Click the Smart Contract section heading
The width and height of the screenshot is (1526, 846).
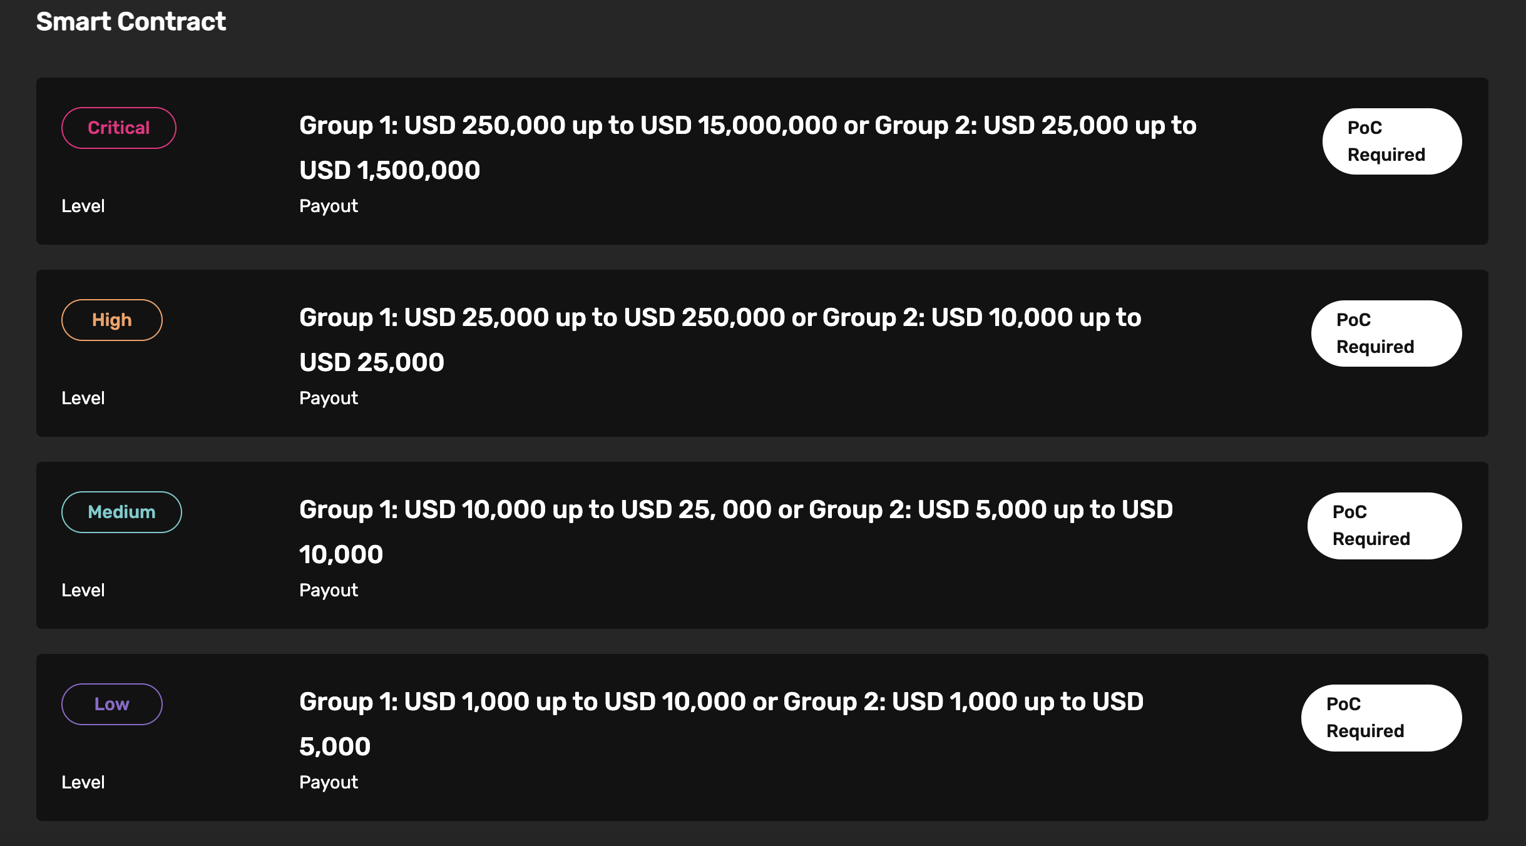[131, 22]
